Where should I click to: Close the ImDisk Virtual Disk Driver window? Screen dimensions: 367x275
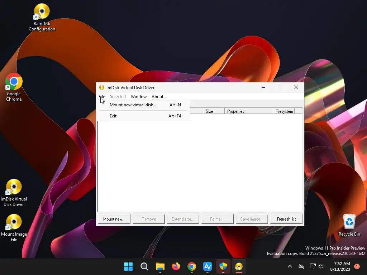[x=296, y=87]
